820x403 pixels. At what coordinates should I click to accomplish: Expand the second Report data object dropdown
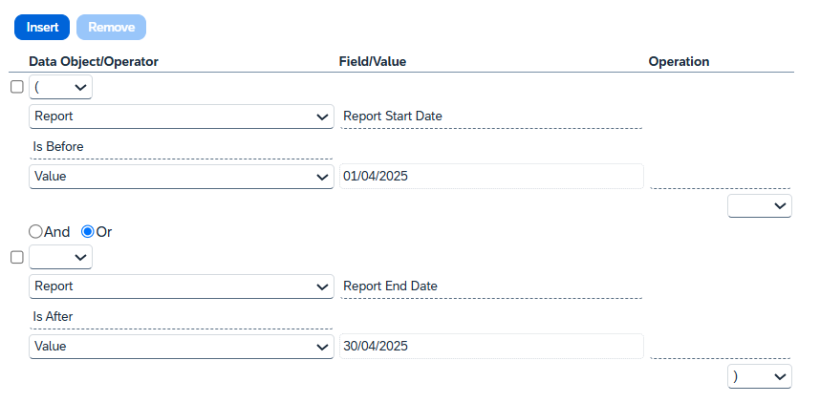point(182,286)
